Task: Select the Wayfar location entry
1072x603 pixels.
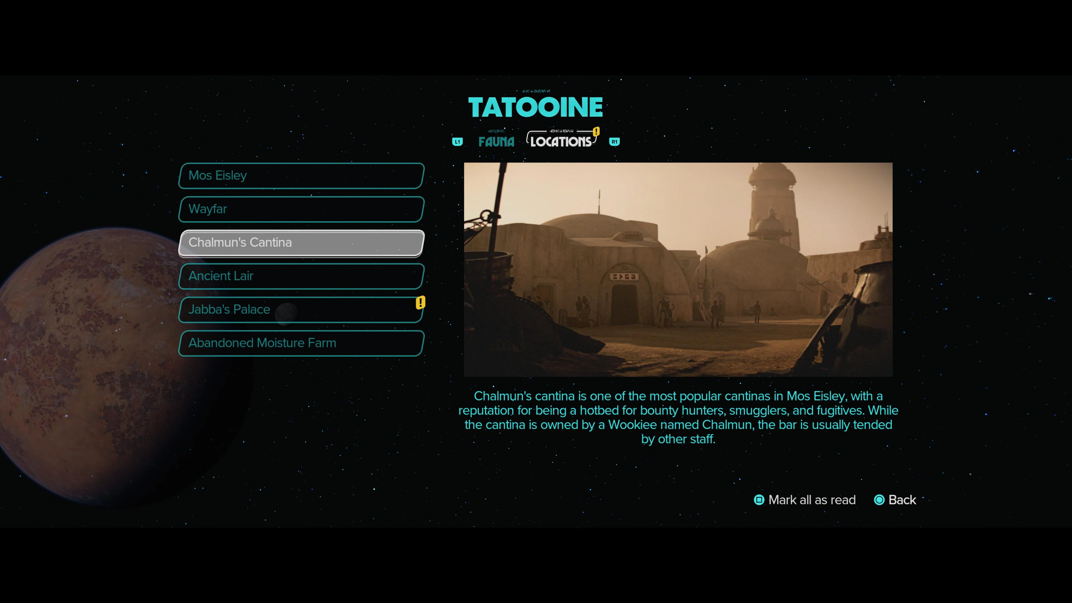Action: [x=301, y=209]
